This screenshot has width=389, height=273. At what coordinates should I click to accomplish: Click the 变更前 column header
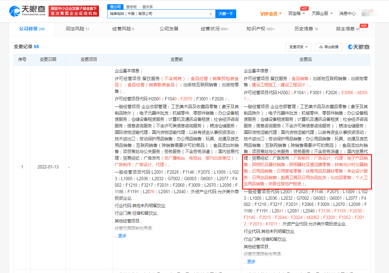177,60
